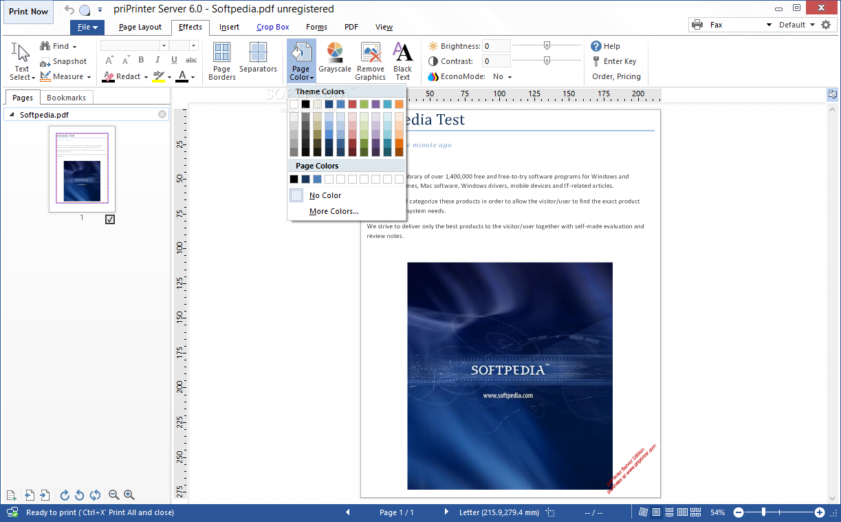Viewport: 841px width, 522px height.
Task: Switch to the Insert tab
Action: coord(230,28)
